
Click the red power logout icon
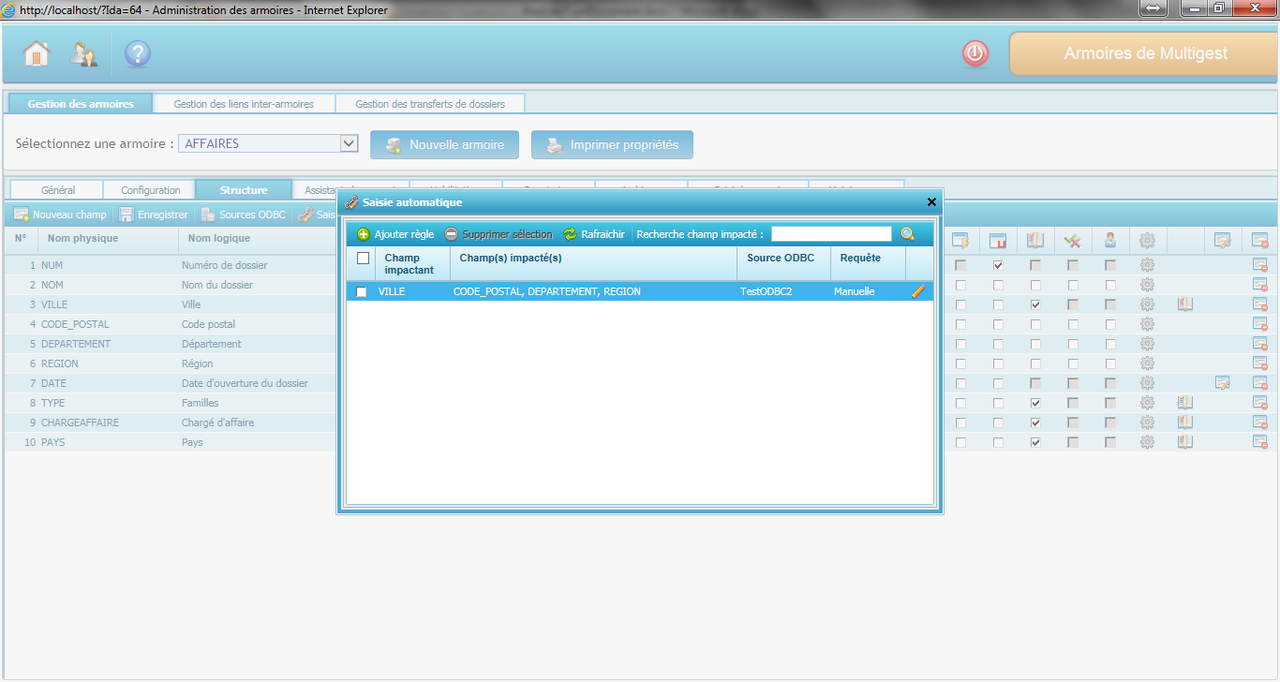click(975, 54)
